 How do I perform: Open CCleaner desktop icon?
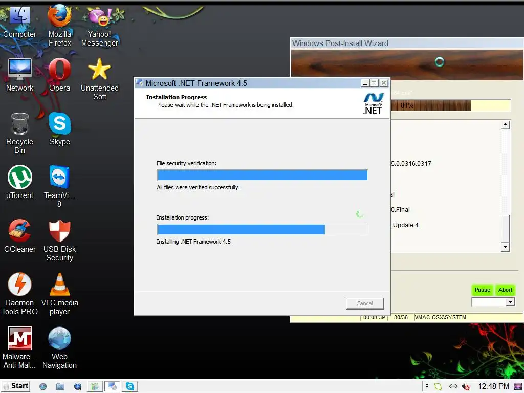coord(20,236)
